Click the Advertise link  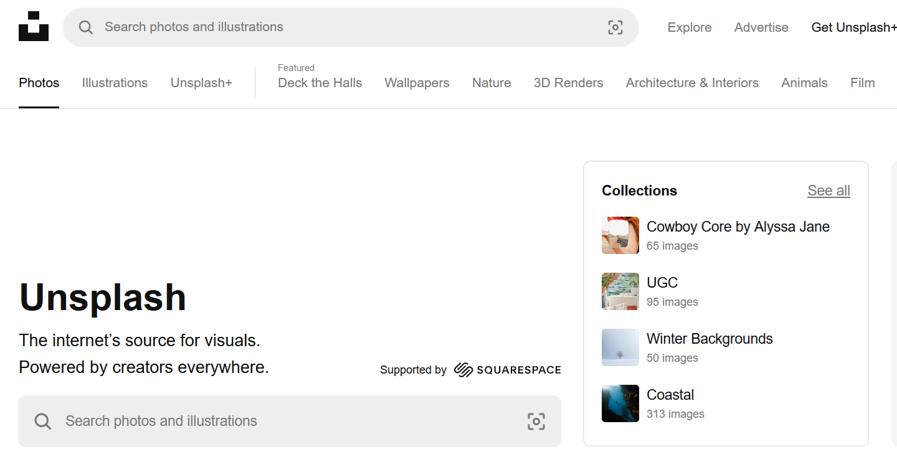point(761,27)
